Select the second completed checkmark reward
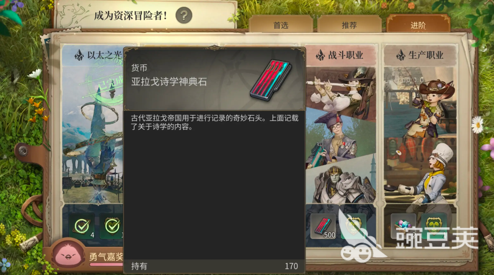This screenshot has height=275, width=494. coord(112,226)
